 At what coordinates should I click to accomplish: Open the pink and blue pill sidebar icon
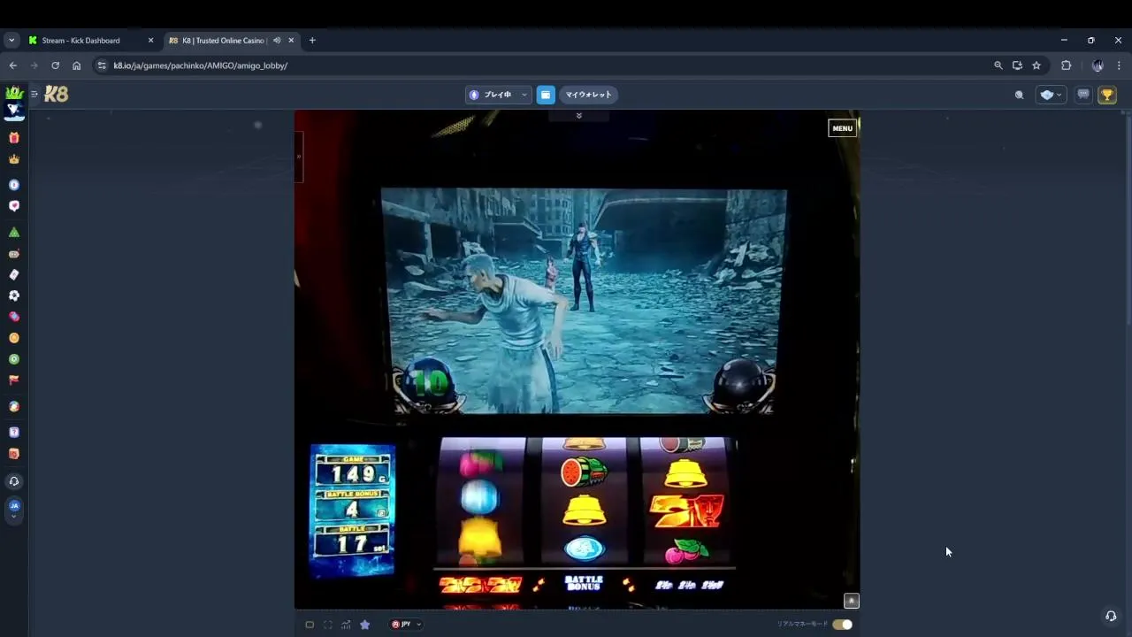click(14, 317)
